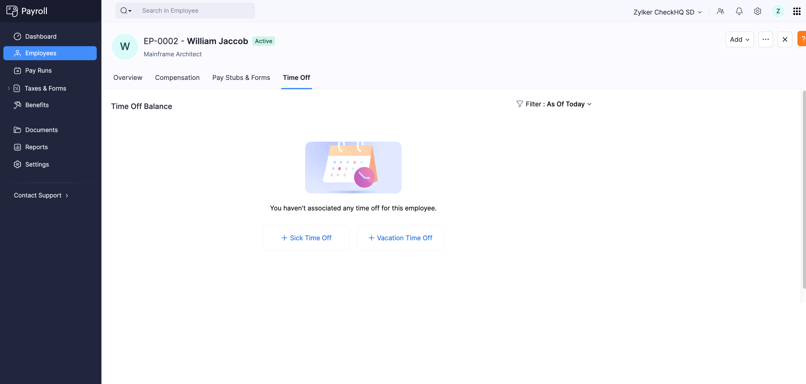This screenshot has width=806, height=384.
Task: Click the Reports chart icon
Action: [x=18, y=147]
